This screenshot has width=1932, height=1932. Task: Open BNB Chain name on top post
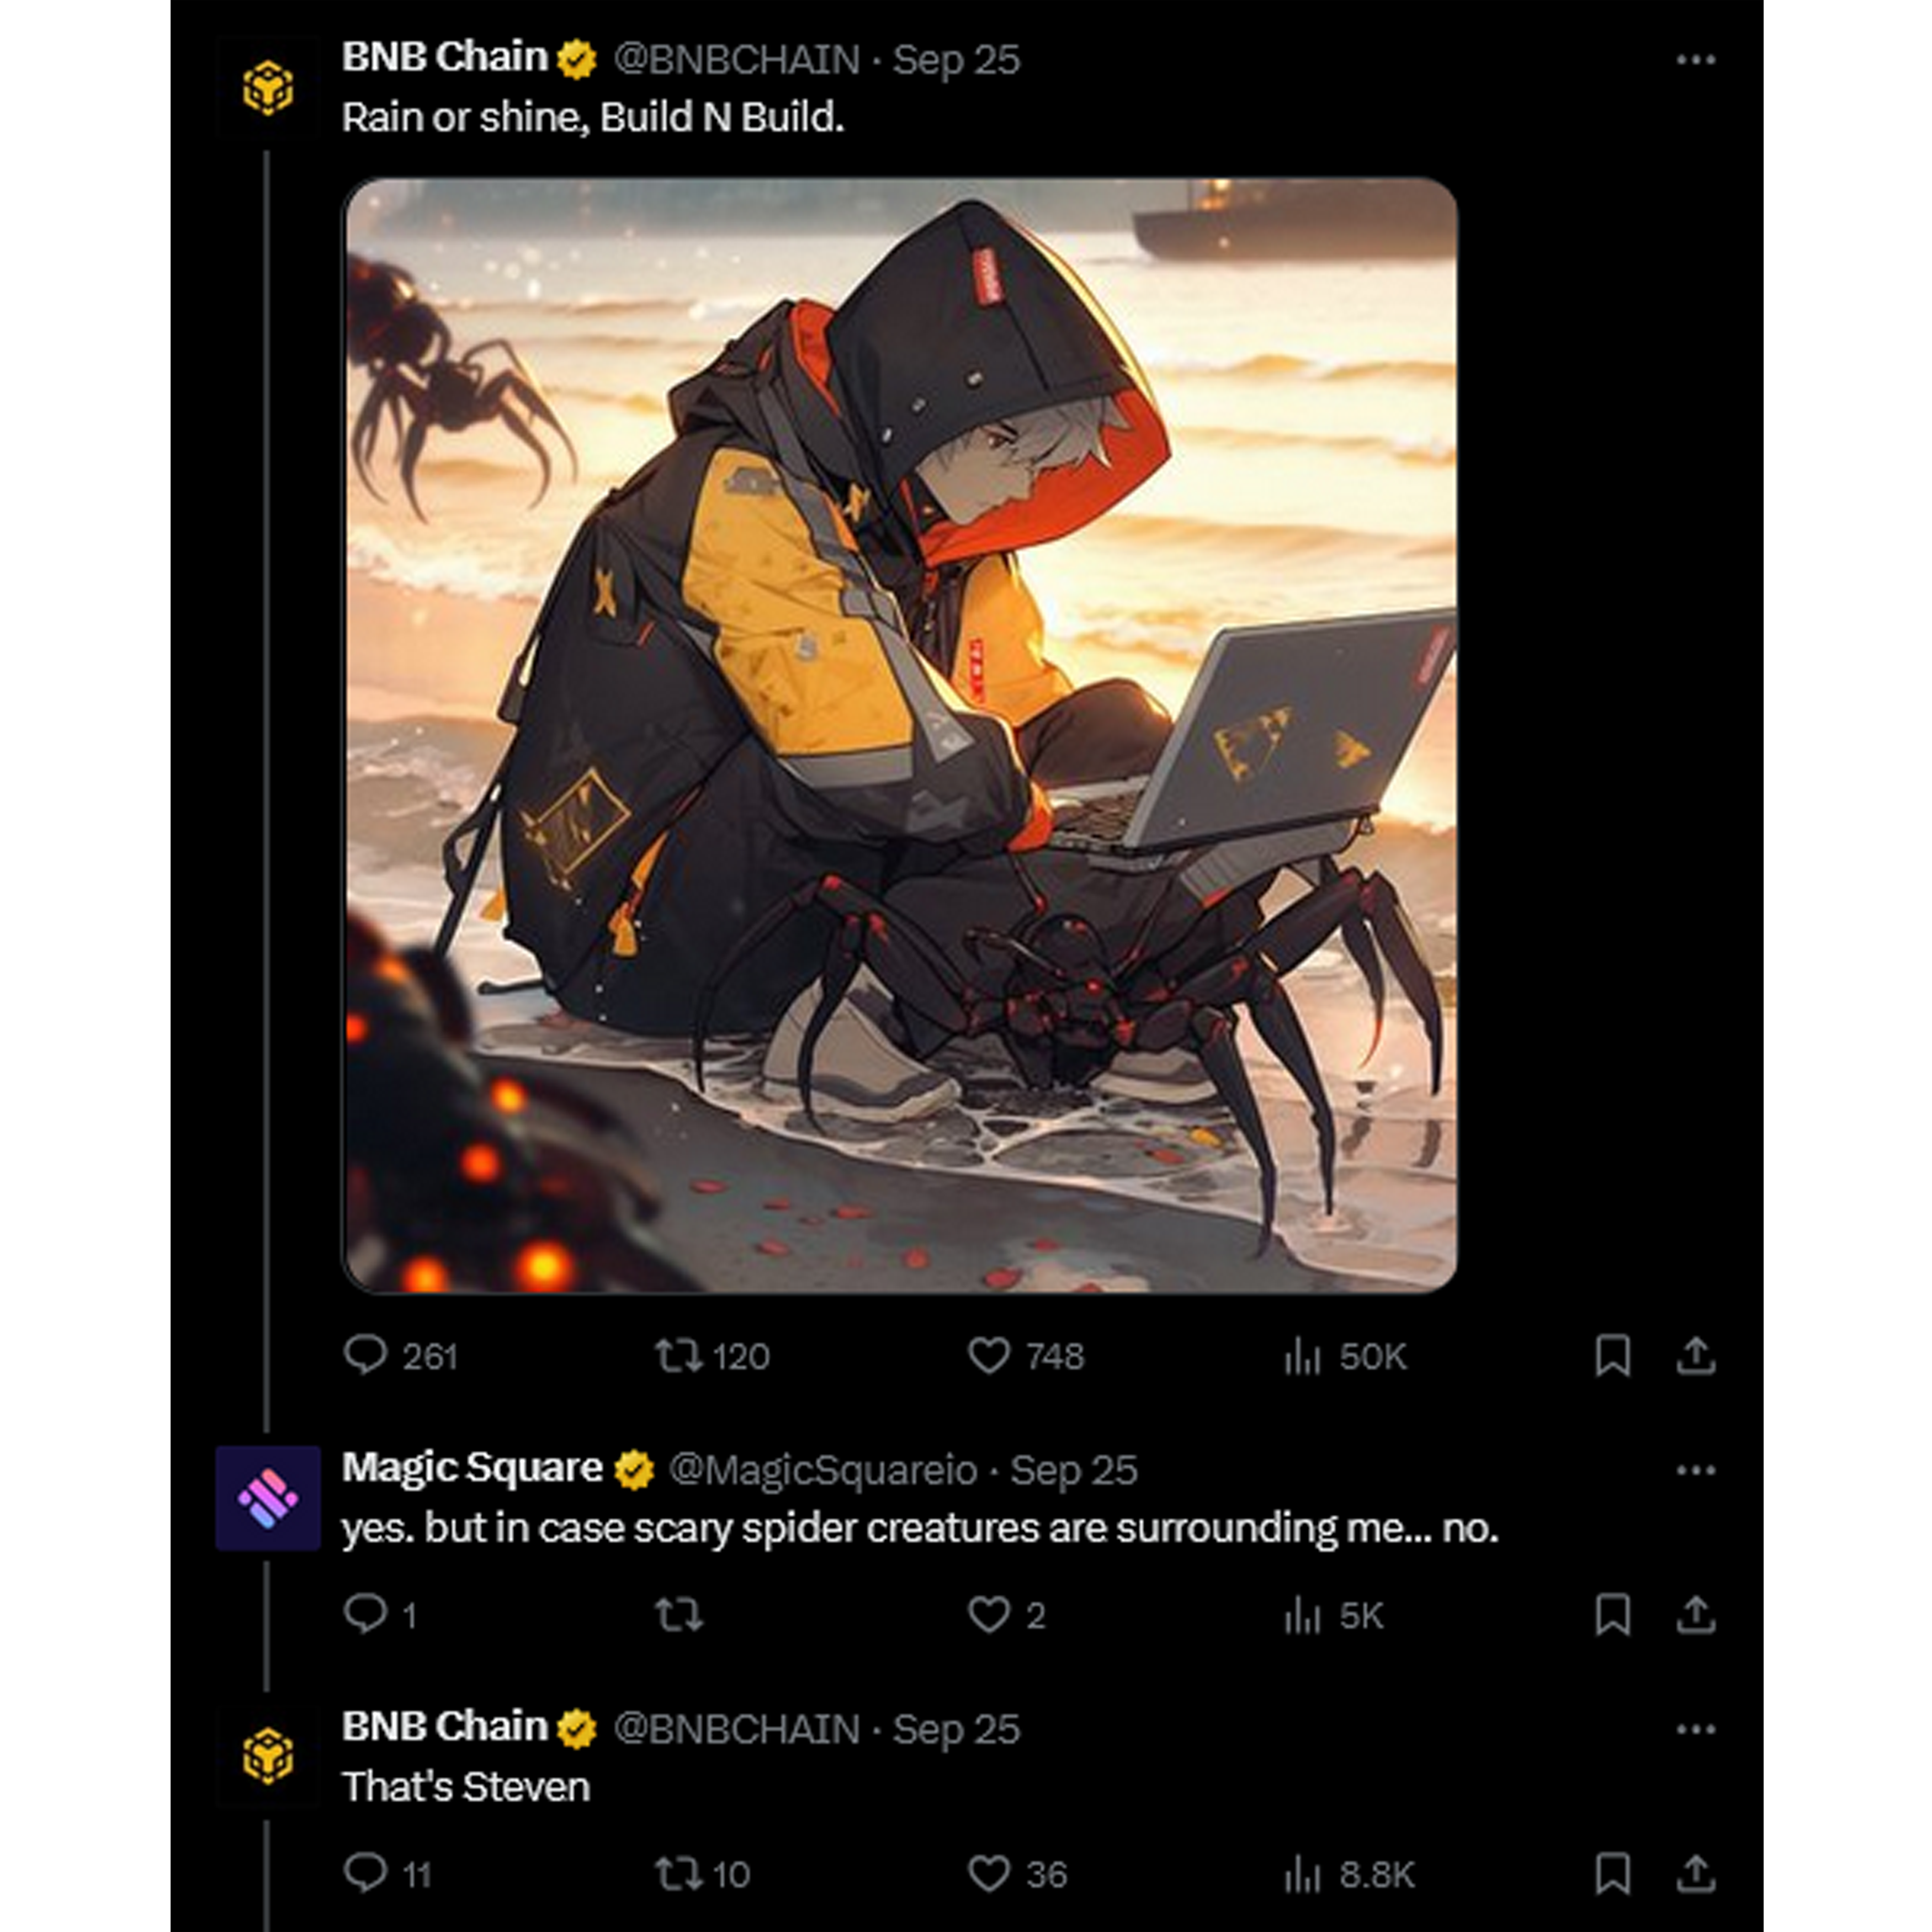point(444,58)
